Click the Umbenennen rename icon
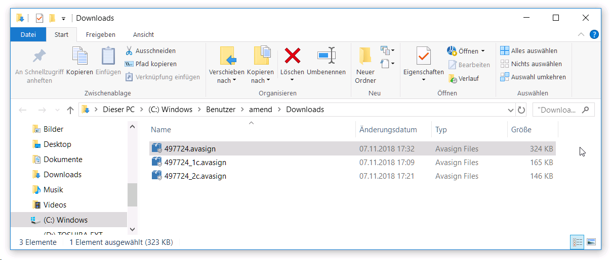Viewport: 610px width, 260px height. click(x=326, y=56)
